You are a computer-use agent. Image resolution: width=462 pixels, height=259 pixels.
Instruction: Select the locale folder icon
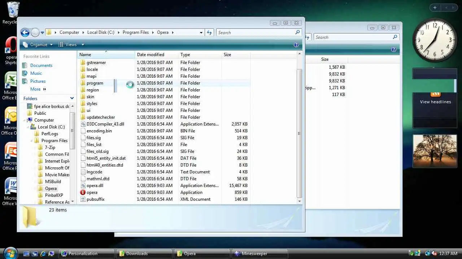[83, 69]
